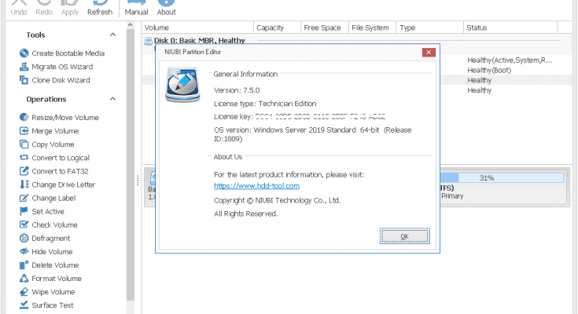
Task: Open the Manual from toolbar
Action: 136,8
